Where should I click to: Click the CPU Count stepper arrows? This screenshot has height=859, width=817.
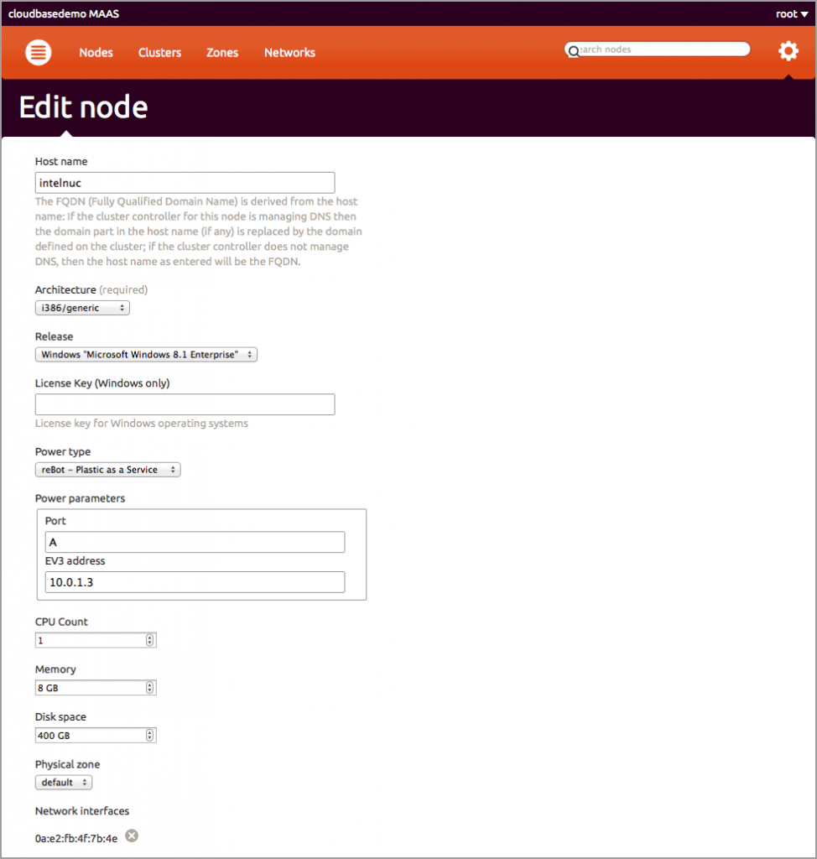pos(150,640)
